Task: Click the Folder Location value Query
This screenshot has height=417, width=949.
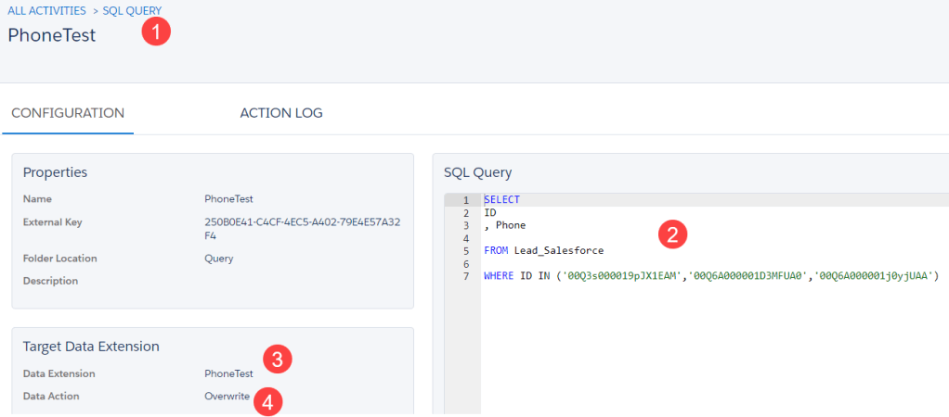Action: tap(219, 259)
